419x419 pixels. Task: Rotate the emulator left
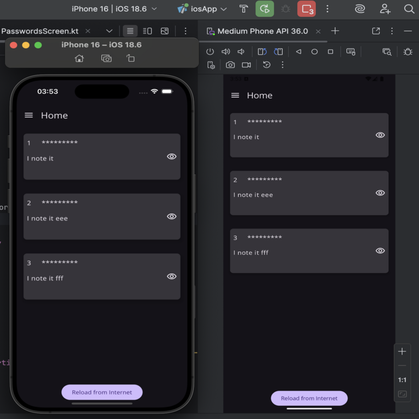coord(262,52)
